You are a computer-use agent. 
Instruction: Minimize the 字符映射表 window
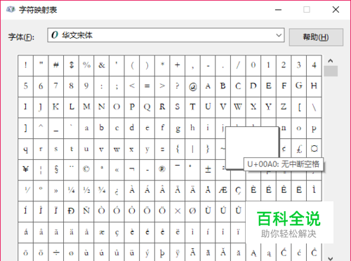[x=278, y=10]
